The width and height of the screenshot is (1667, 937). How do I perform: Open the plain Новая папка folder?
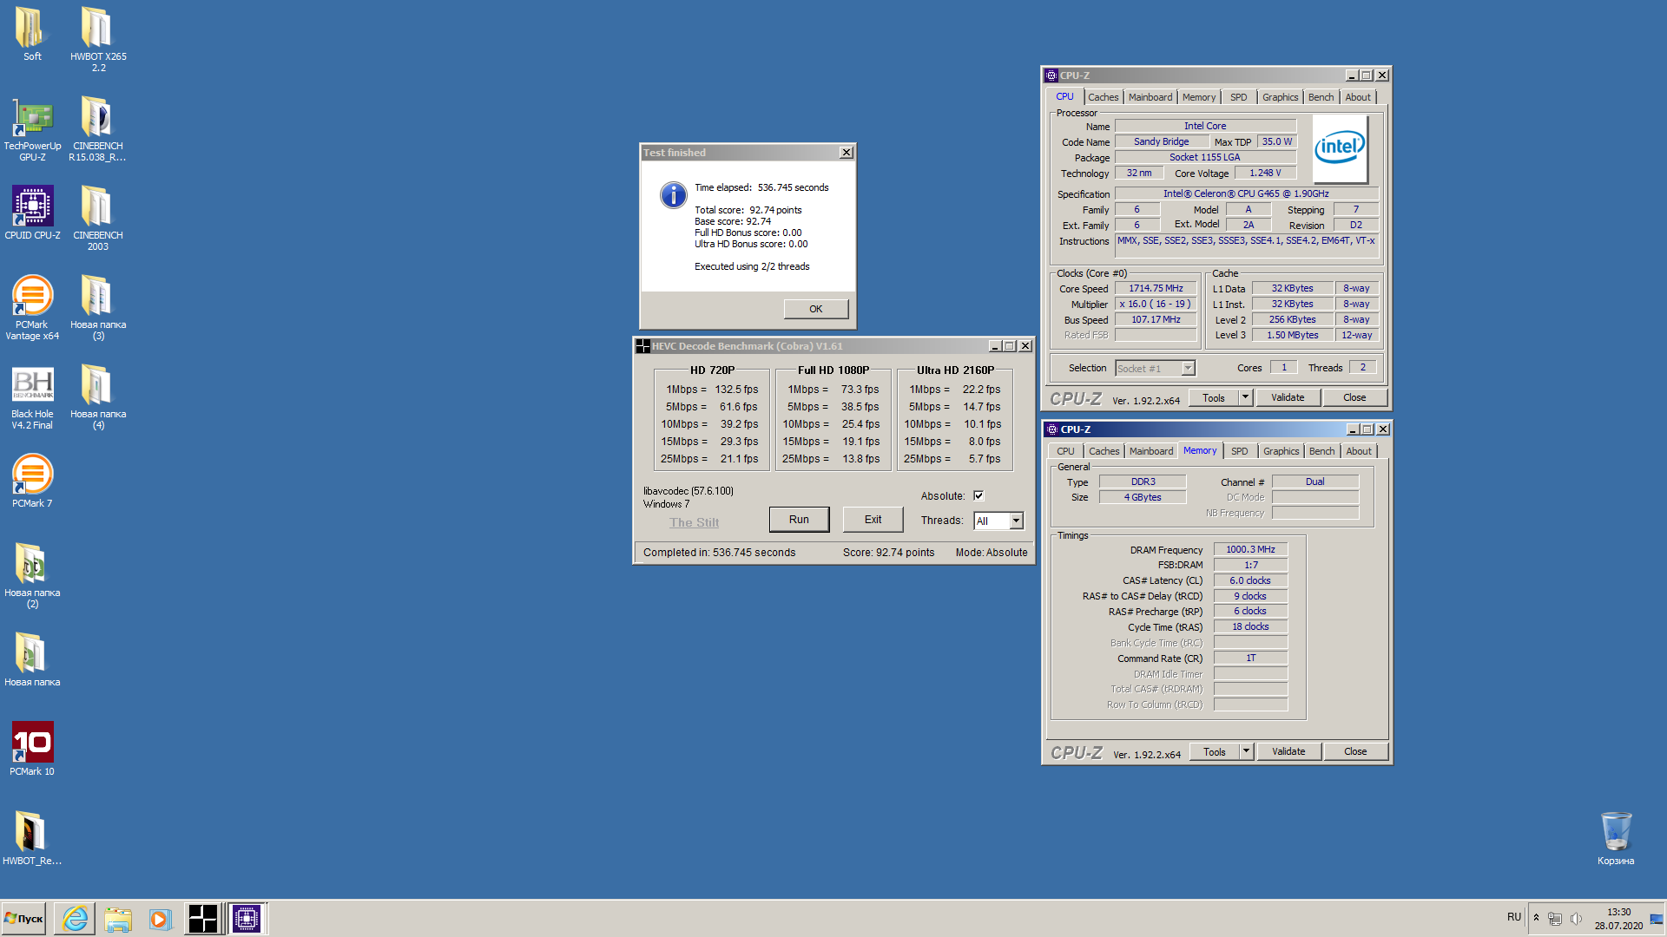(x=32, y=659)
